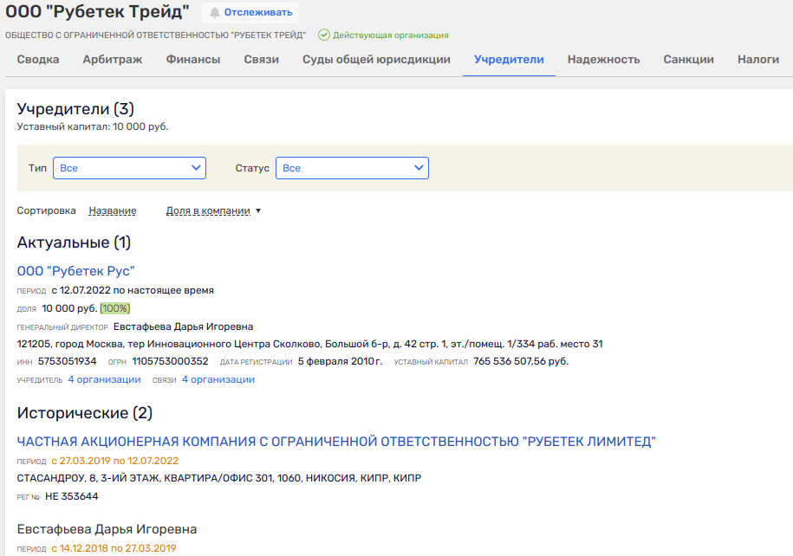Open the Тип dropdown filter
The height and width of the screenshot is (556, 793).
pos(129,168)
